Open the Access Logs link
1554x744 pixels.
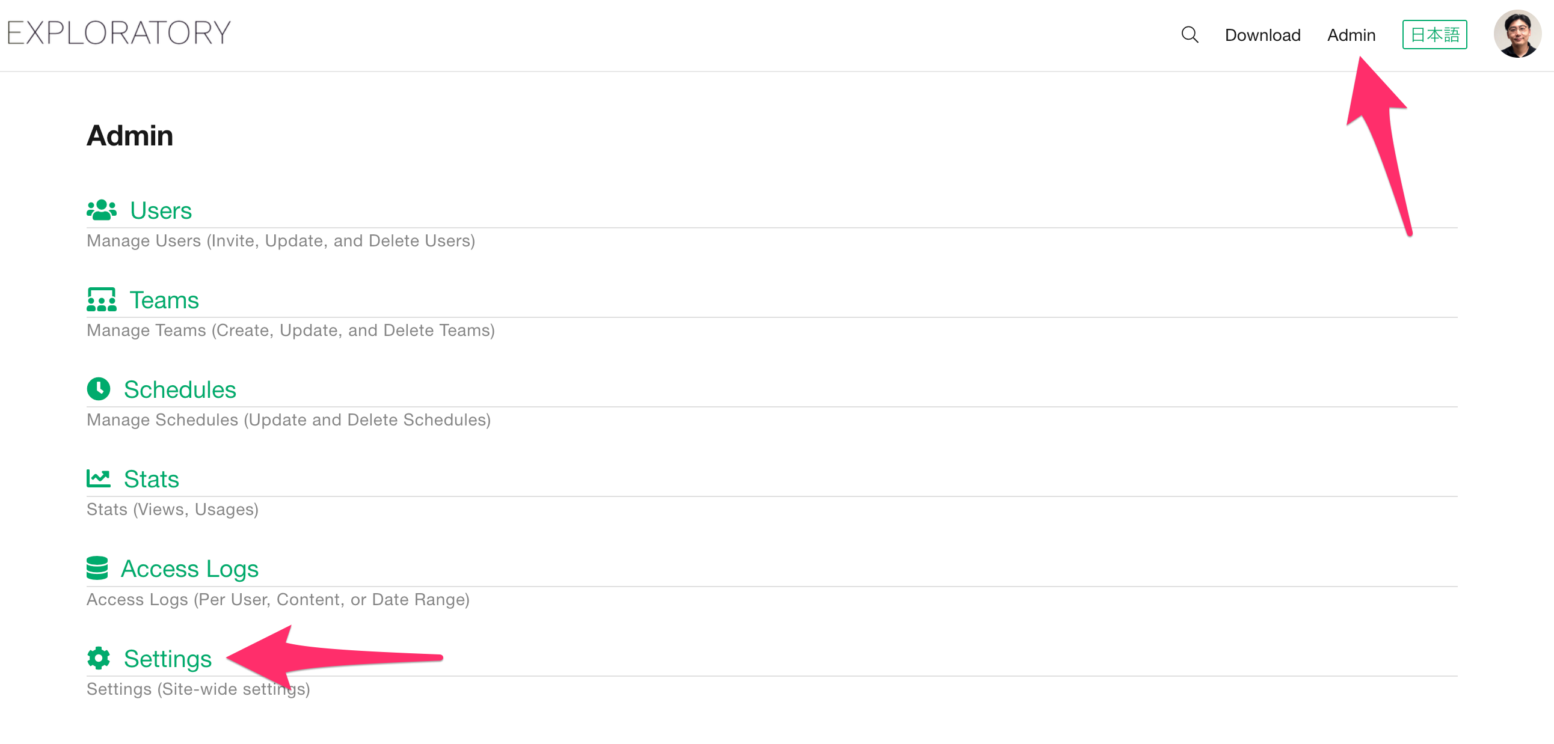[x=189, y=569]
